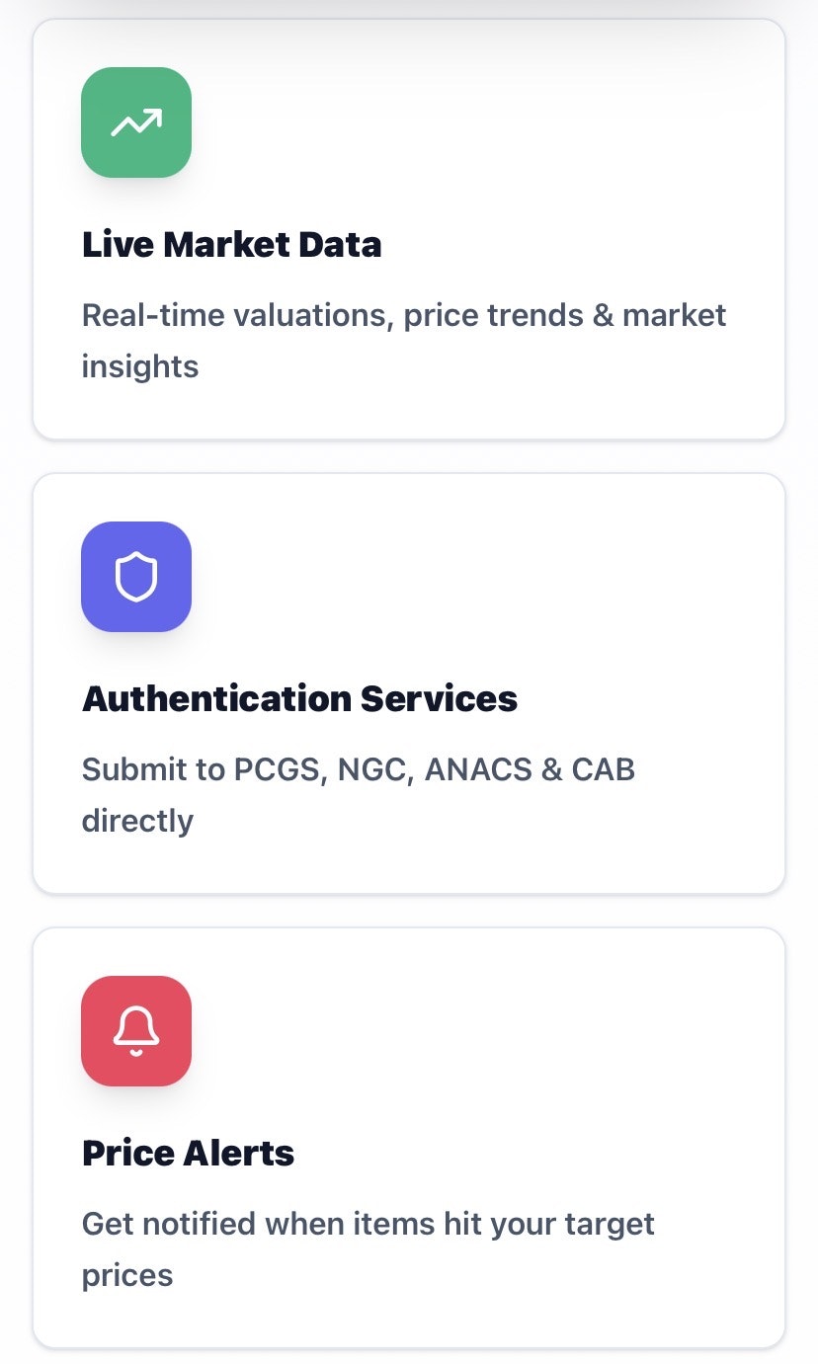Click 'price trends' in the market description
Viewport: 818px width, 1364px height.
(x=496, y=315)
